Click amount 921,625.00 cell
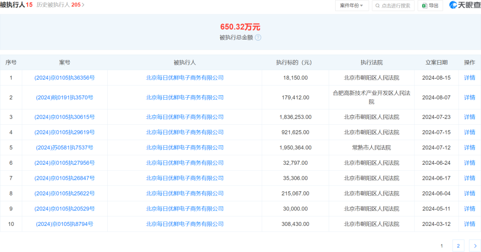481x252 pixels. (296, 132)
